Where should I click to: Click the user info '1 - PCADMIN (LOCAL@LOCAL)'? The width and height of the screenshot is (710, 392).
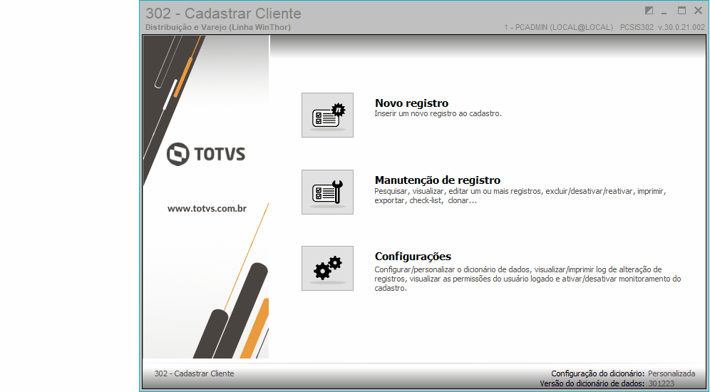tap(558, 28)
